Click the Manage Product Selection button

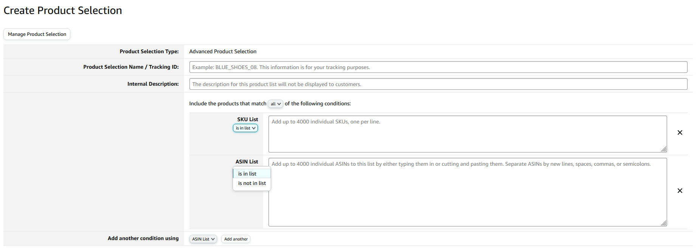tap(37, 34)
